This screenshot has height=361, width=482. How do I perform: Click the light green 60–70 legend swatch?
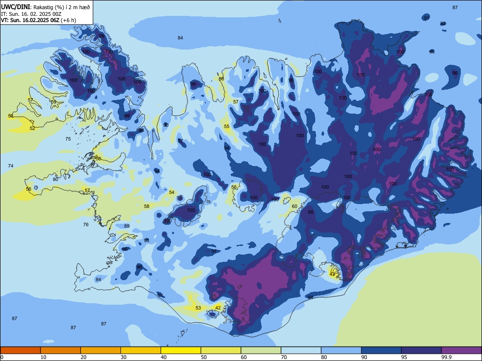point(261,350)
